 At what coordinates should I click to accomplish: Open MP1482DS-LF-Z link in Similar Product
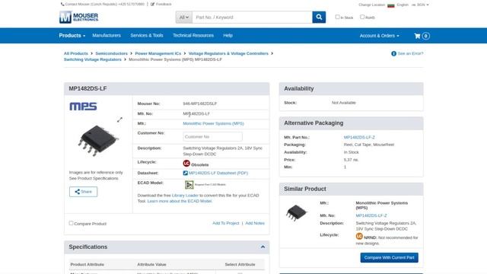tap(371, 215)
